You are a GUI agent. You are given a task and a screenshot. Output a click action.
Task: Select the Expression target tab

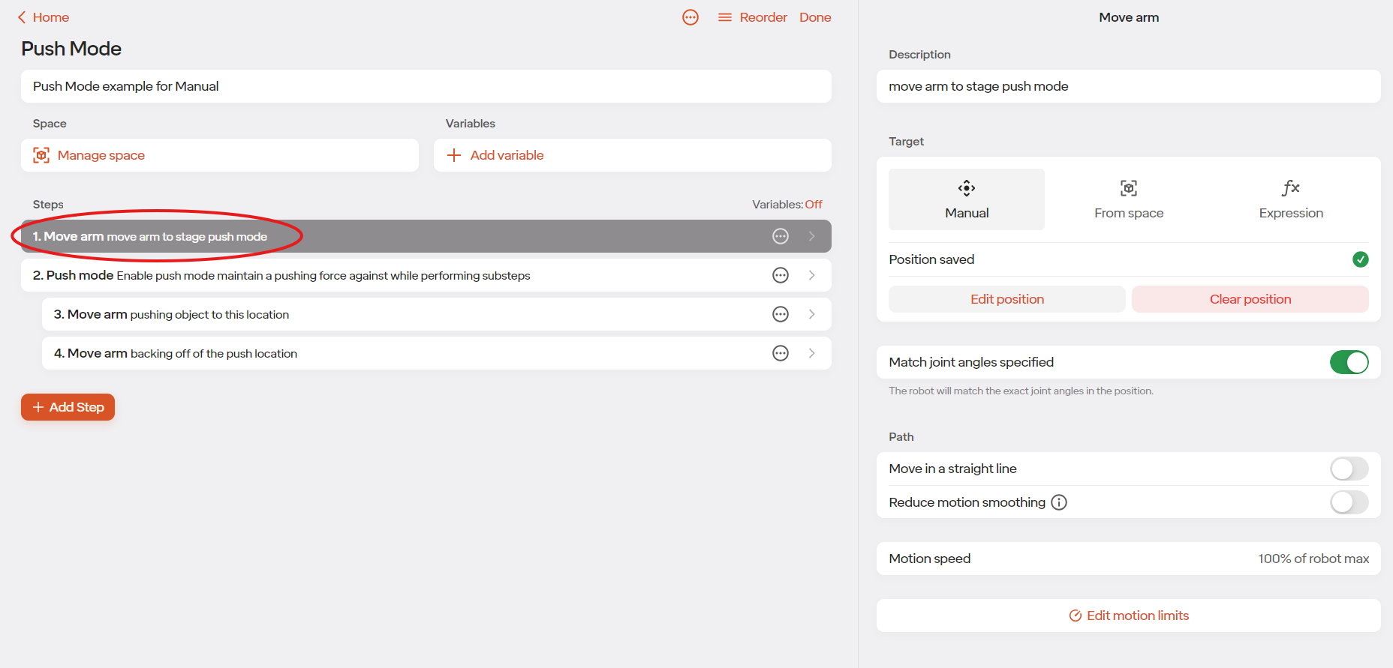(x=1291, y=199)
